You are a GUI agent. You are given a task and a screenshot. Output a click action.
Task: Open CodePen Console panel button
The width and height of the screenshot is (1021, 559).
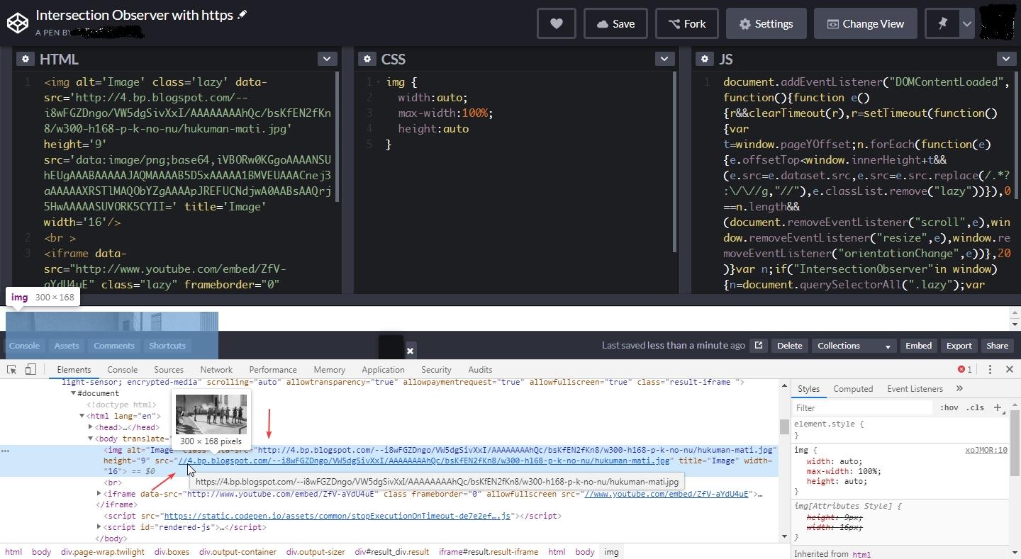point(24,346)
